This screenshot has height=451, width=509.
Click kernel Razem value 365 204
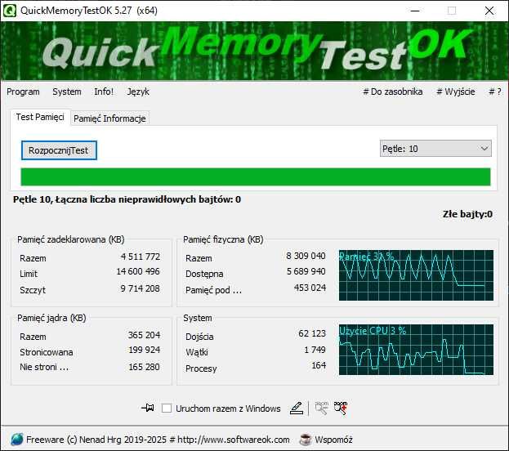pos(144,335)
